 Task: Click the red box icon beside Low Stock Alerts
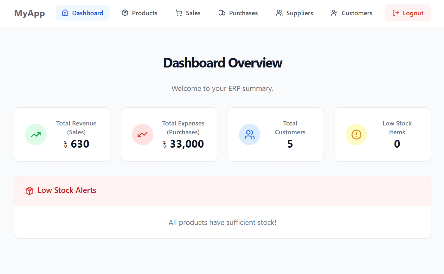point(29,191)
